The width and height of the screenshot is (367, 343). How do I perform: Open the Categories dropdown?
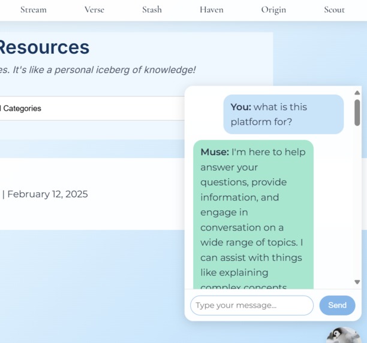point(92,108)
